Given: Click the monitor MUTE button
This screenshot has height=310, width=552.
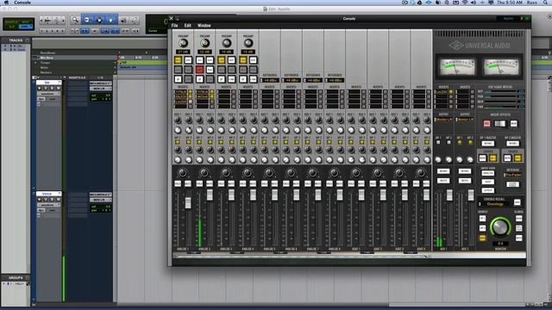Looking at the screenshot, I should (519, 239).
